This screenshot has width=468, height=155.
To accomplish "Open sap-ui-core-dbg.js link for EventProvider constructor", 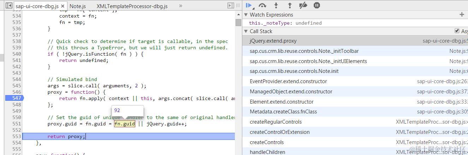I will (442, 81).
